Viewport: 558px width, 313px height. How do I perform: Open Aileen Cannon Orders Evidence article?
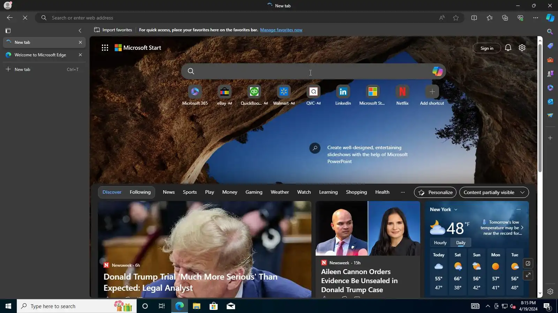[359, 281]
